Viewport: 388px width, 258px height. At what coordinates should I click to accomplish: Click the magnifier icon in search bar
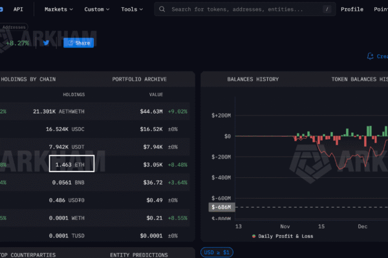pyautogui.click(x=161, y=10)
